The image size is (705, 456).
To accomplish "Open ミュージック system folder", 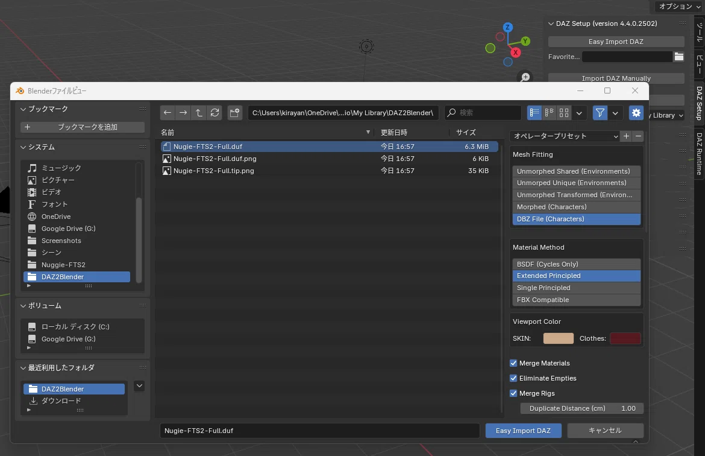I will pyautogui.click(x=77, y=168).
